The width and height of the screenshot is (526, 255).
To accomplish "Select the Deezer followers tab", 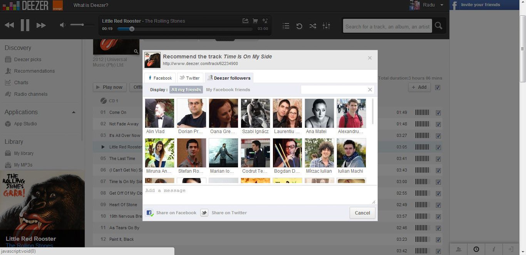I will click(229, 78).
